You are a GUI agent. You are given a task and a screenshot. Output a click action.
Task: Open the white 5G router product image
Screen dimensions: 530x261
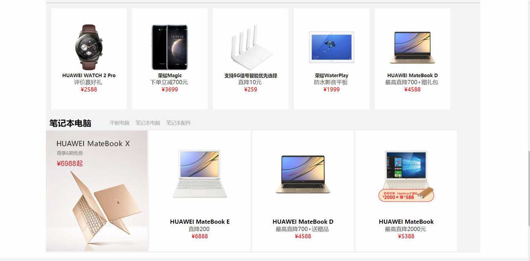pyautogui.click(x=251, y=47)
